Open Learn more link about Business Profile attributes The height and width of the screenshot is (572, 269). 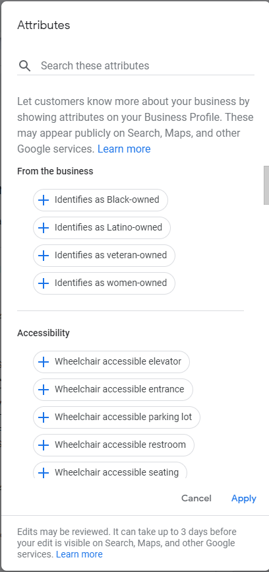[124, 149]
